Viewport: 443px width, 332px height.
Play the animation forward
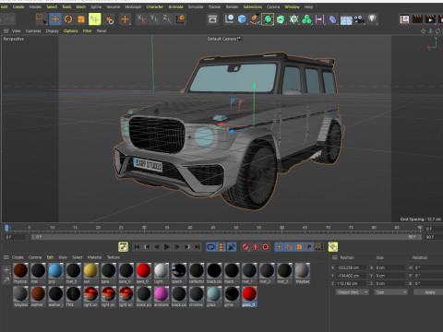tap(167, 246)
